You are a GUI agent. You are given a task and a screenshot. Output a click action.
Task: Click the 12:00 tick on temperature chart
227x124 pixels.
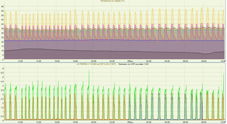coord(20,61)
